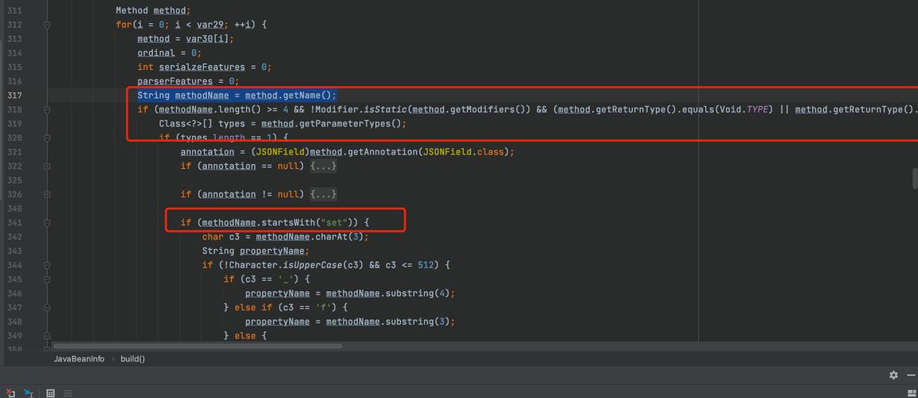Fold marker at else line 349
The height and width of the screenshot is (398, 918).
pos(47,335)
